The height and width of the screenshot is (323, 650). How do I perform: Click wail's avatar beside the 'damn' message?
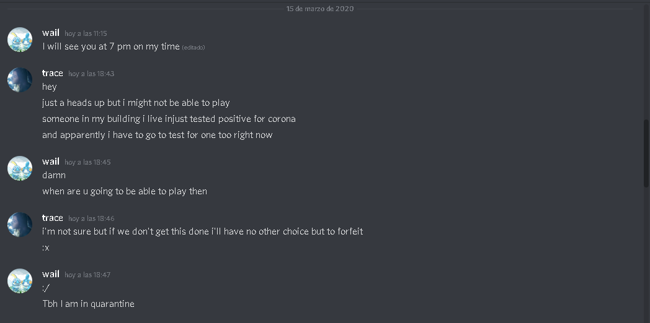[20, 168]
